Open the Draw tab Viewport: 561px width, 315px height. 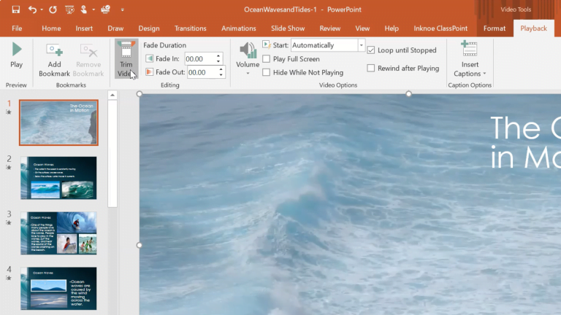115,28
